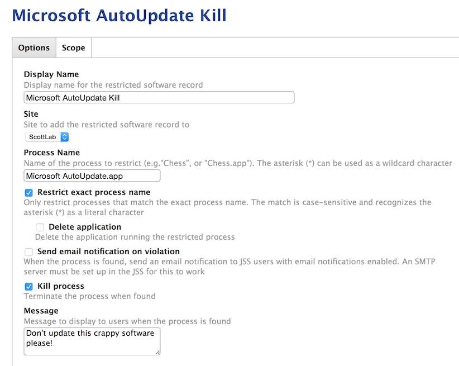Click the Send email notification on violation label
Screen dimensions: 459x366
pos(108,251)
